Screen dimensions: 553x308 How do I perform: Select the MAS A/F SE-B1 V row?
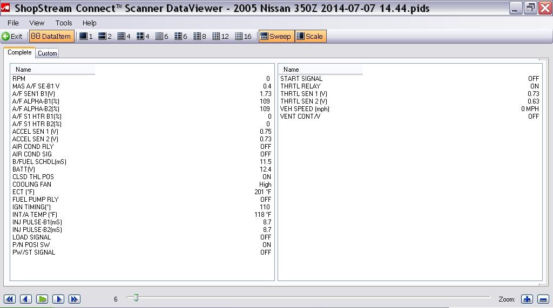[x=142, y=86]
